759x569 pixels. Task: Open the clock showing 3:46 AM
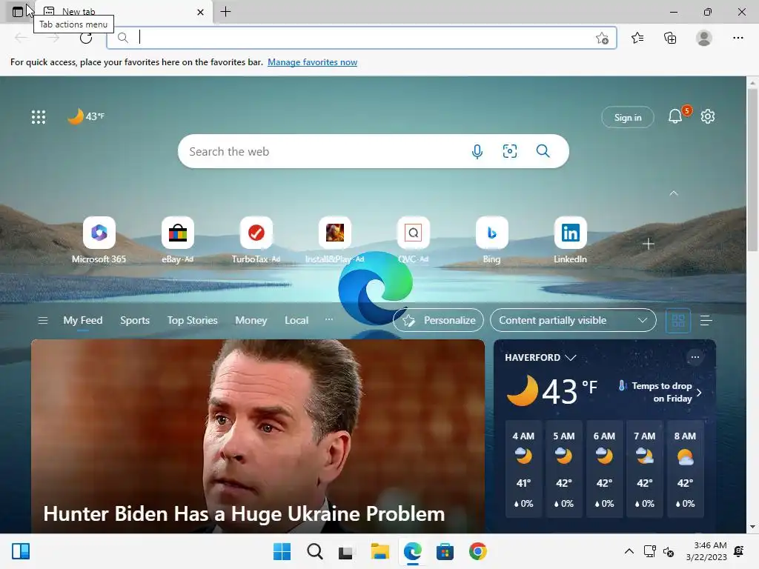(x=706, y=551)
